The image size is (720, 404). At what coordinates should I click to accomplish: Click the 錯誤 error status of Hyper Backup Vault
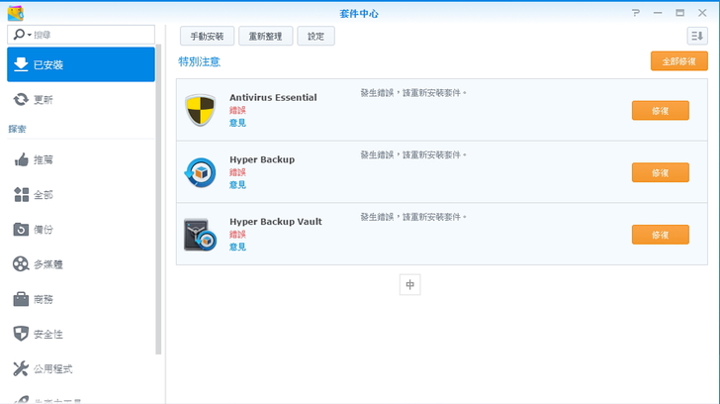pos(237,235)
